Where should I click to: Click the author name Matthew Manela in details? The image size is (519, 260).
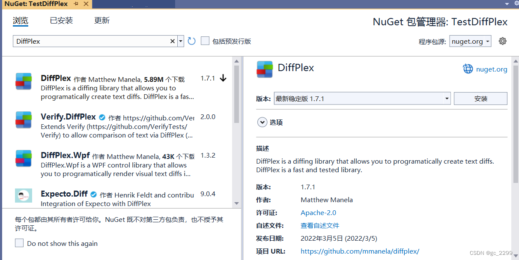327,200
